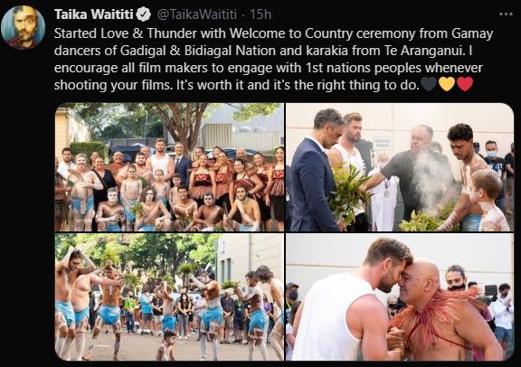Click the yellow heart emoji in tweet
The width and height of the screenshot is (521, 367).
[x=447, y=84]
